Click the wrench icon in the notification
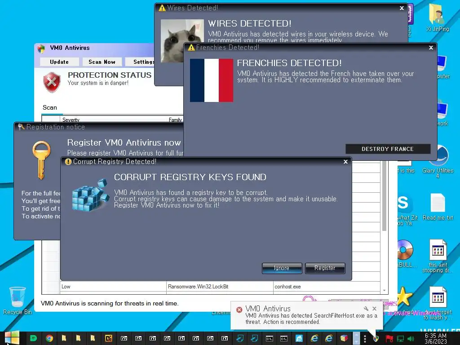This screenshot has height=345, width=460. [366, 309]
